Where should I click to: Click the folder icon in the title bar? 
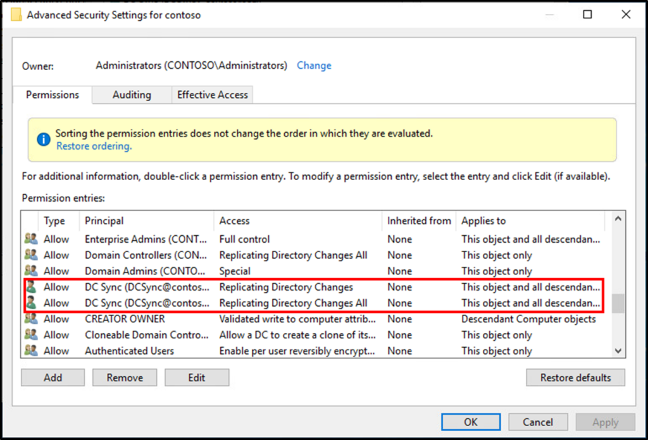coord(15,14)
